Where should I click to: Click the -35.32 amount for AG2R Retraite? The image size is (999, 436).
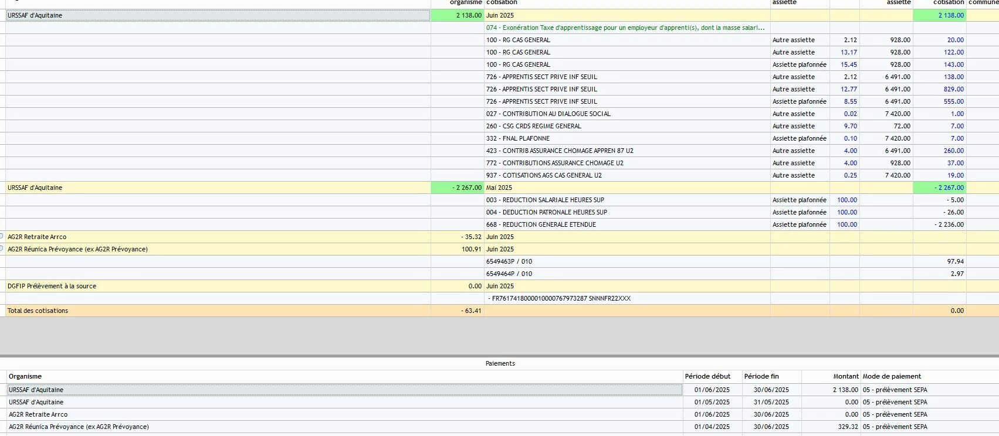[x=471, y=237]
